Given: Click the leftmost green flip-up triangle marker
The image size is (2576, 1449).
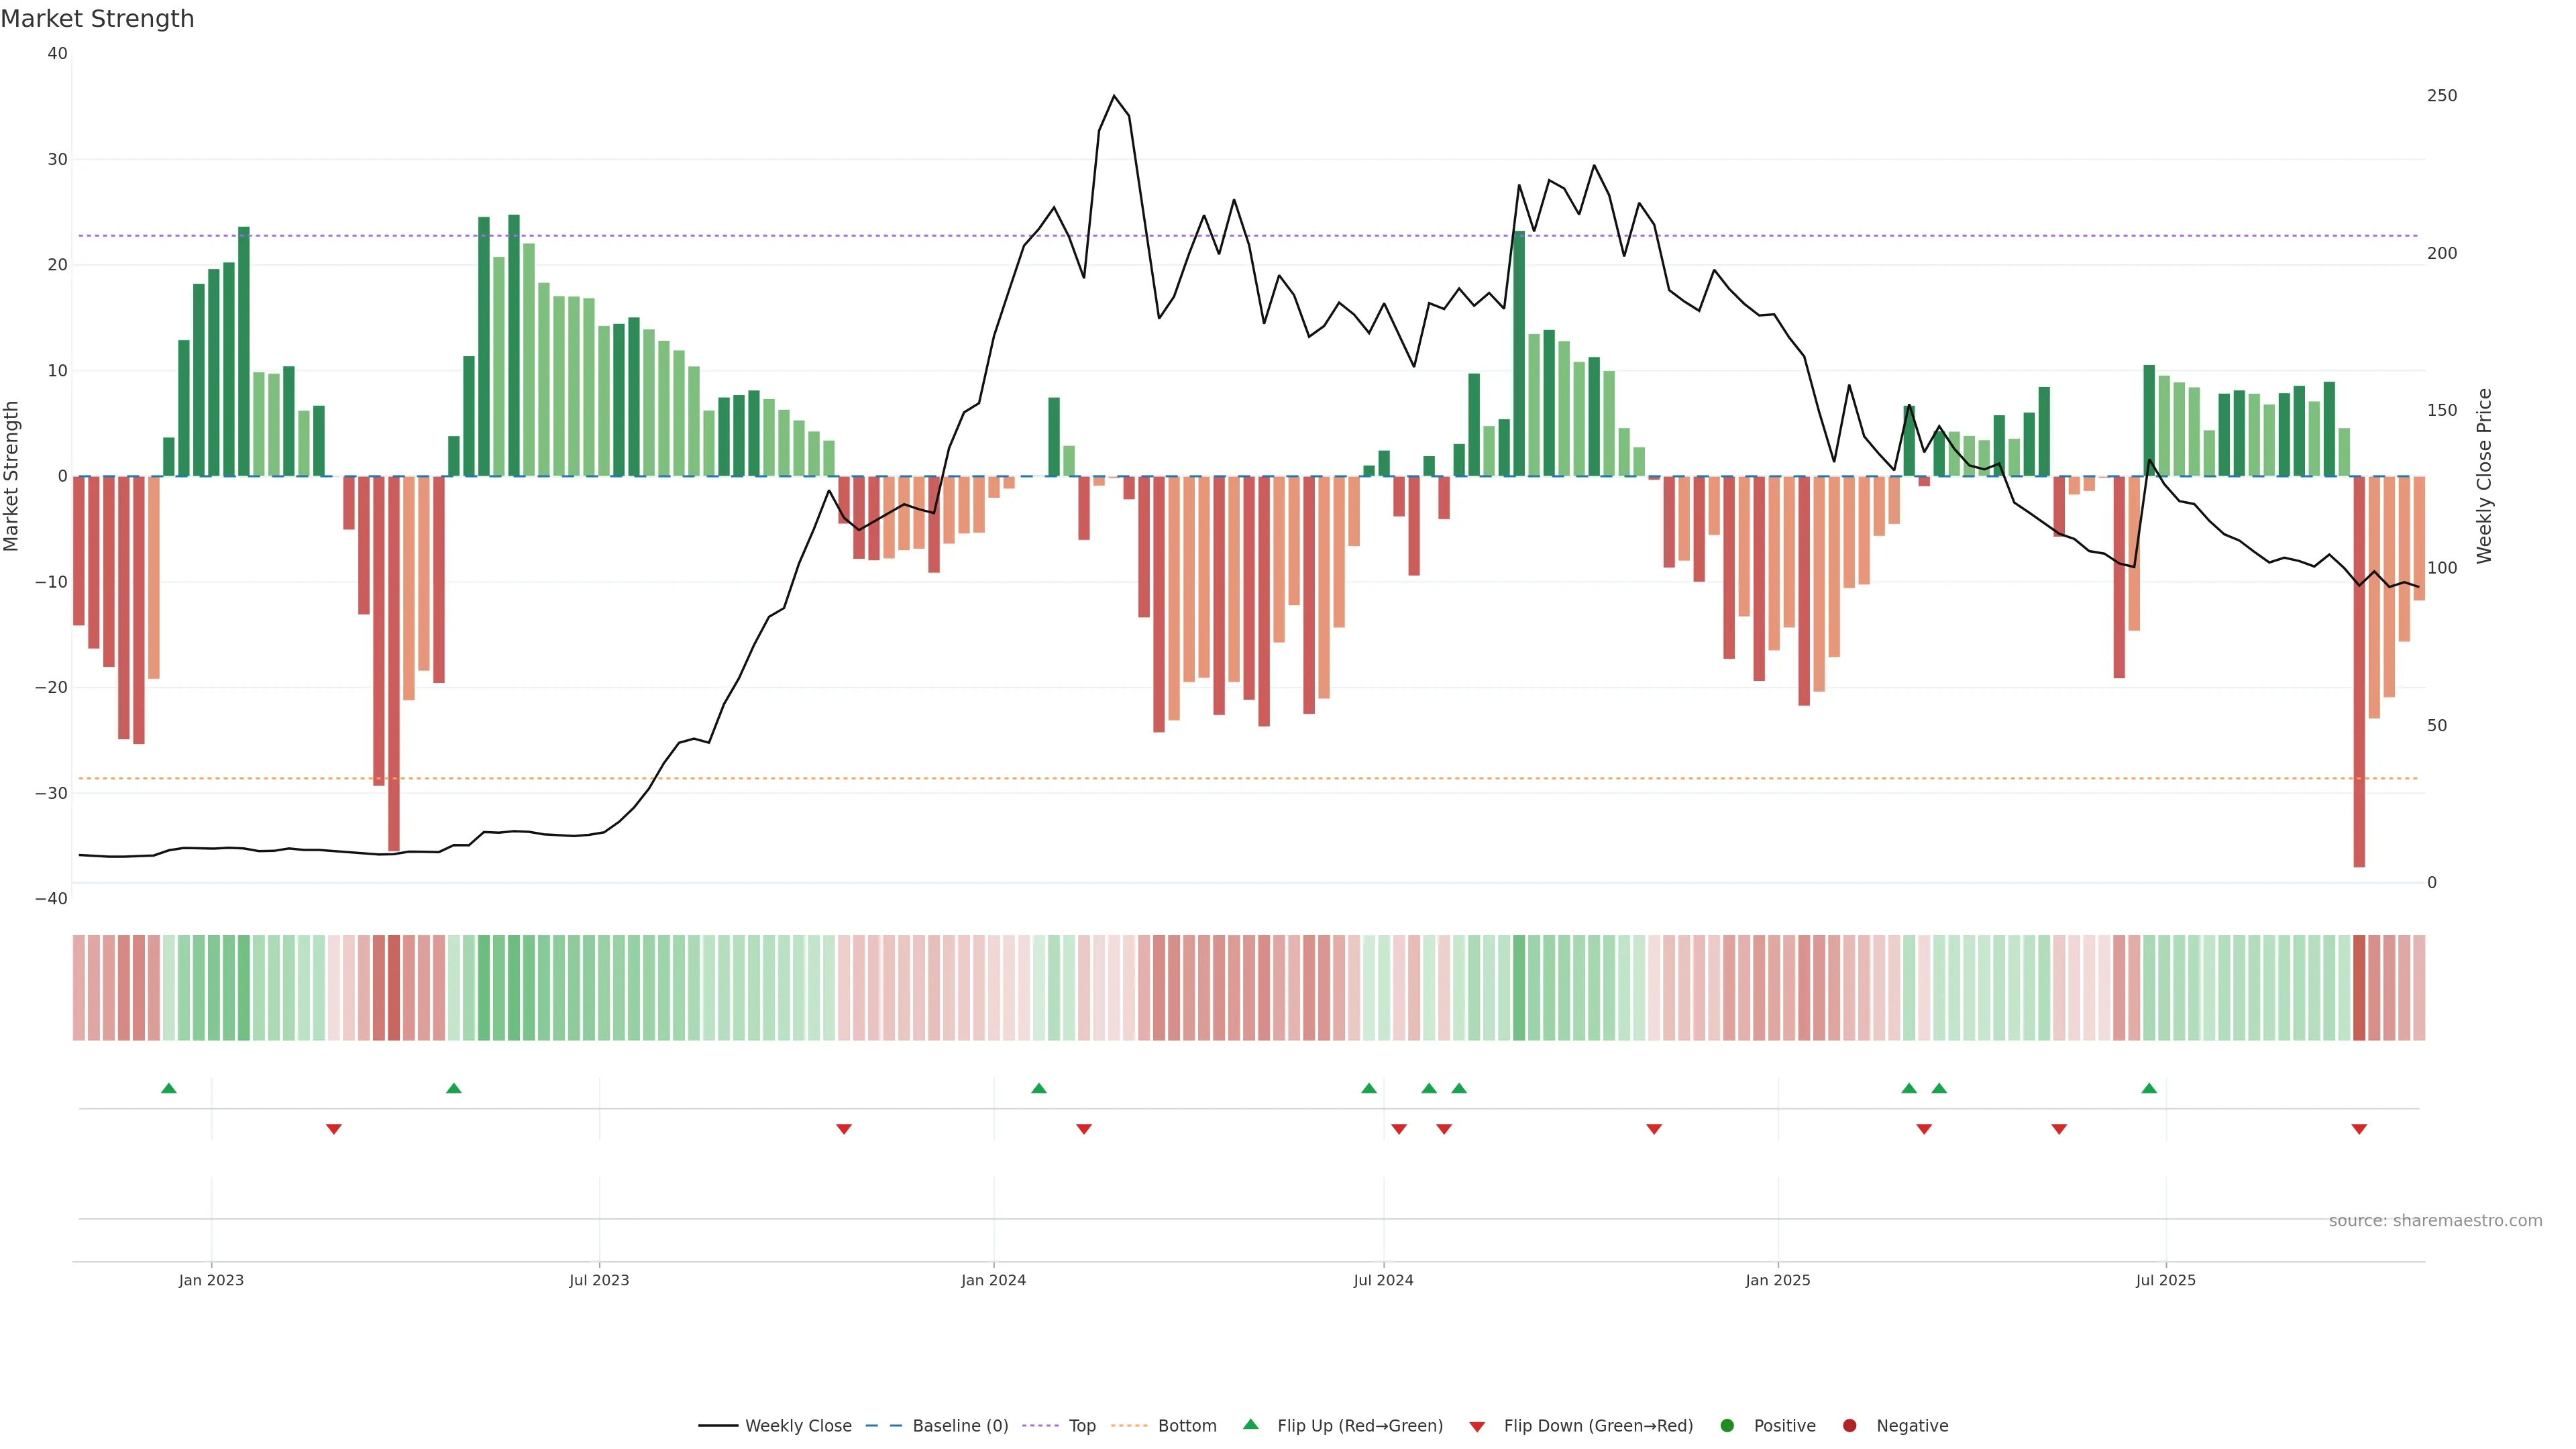Looking at the screenshot, I should click(x=169, y=1088).
